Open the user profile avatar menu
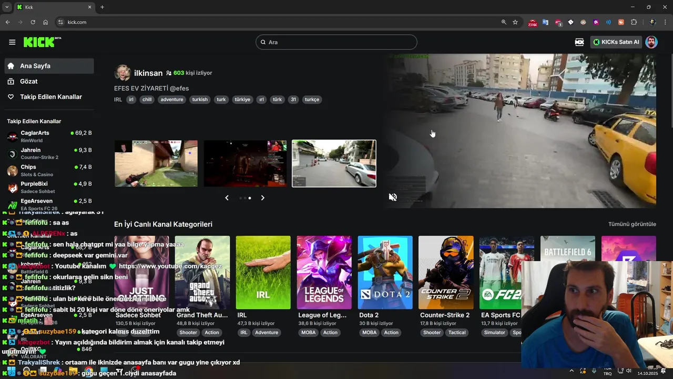This screenshot has width=673, height=379. coord(651,42)
